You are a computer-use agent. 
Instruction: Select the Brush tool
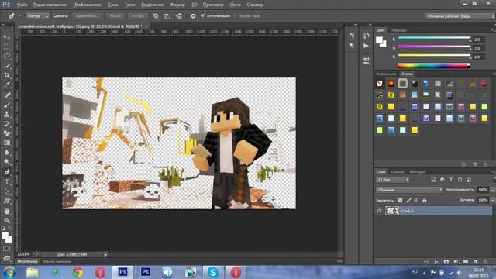7,105
